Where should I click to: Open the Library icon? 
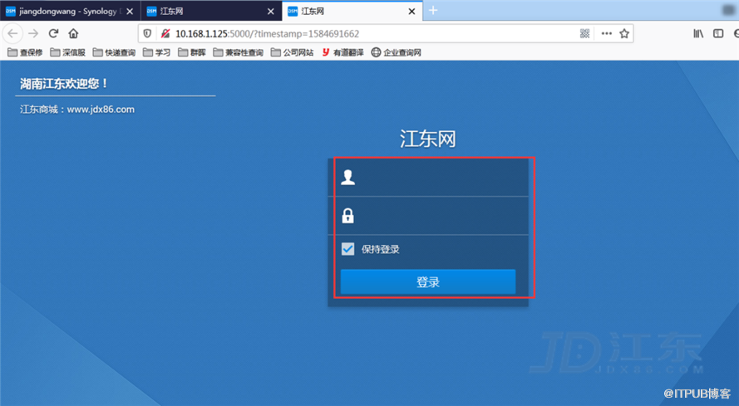coord(698,33)
